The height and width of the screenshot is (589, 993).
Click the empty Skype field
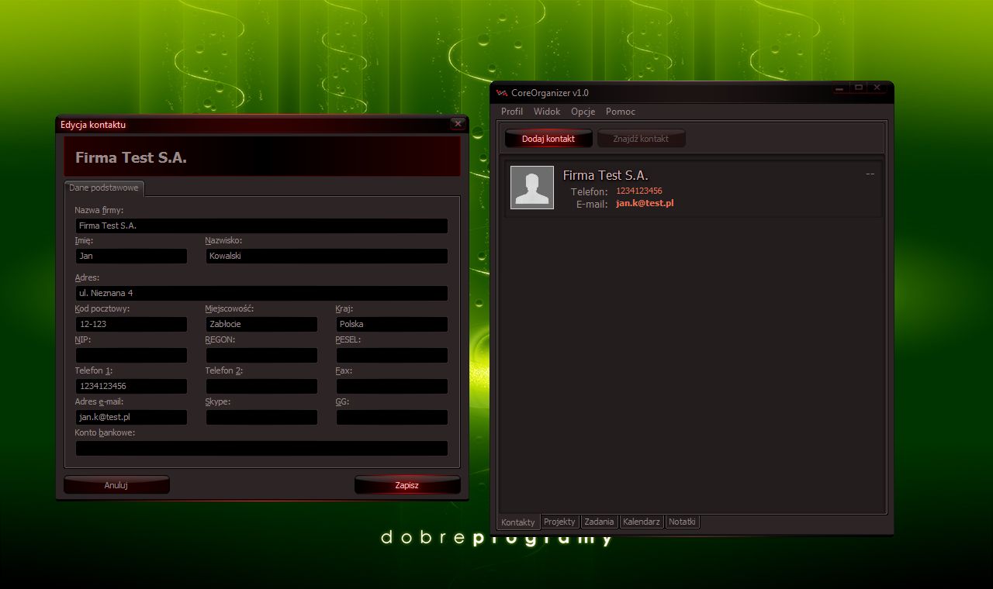pyautogui.click(x=261, y=417)
